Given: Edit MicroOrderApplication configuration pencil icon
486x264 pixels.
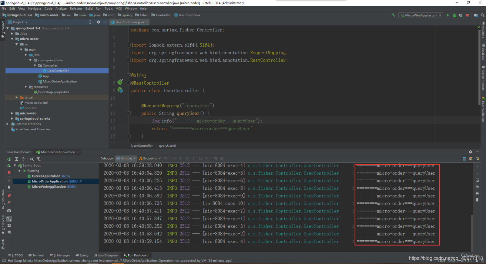Looking at the screenshot, I should (81, 181).
